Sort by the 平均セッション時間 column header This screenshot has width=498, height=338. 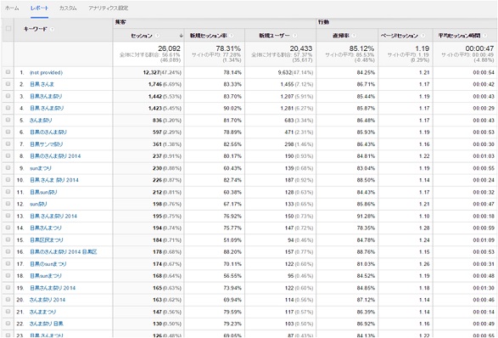[x=459, y=36]
